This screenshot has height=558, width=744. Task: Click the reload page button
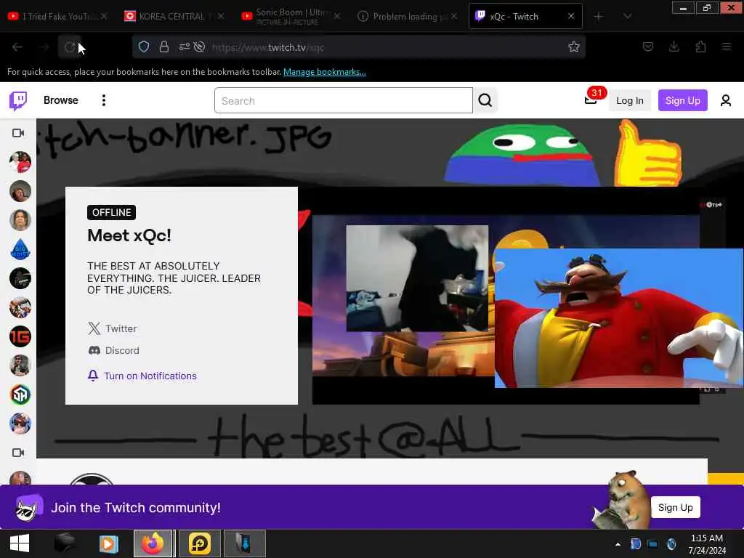click(69, 47)
